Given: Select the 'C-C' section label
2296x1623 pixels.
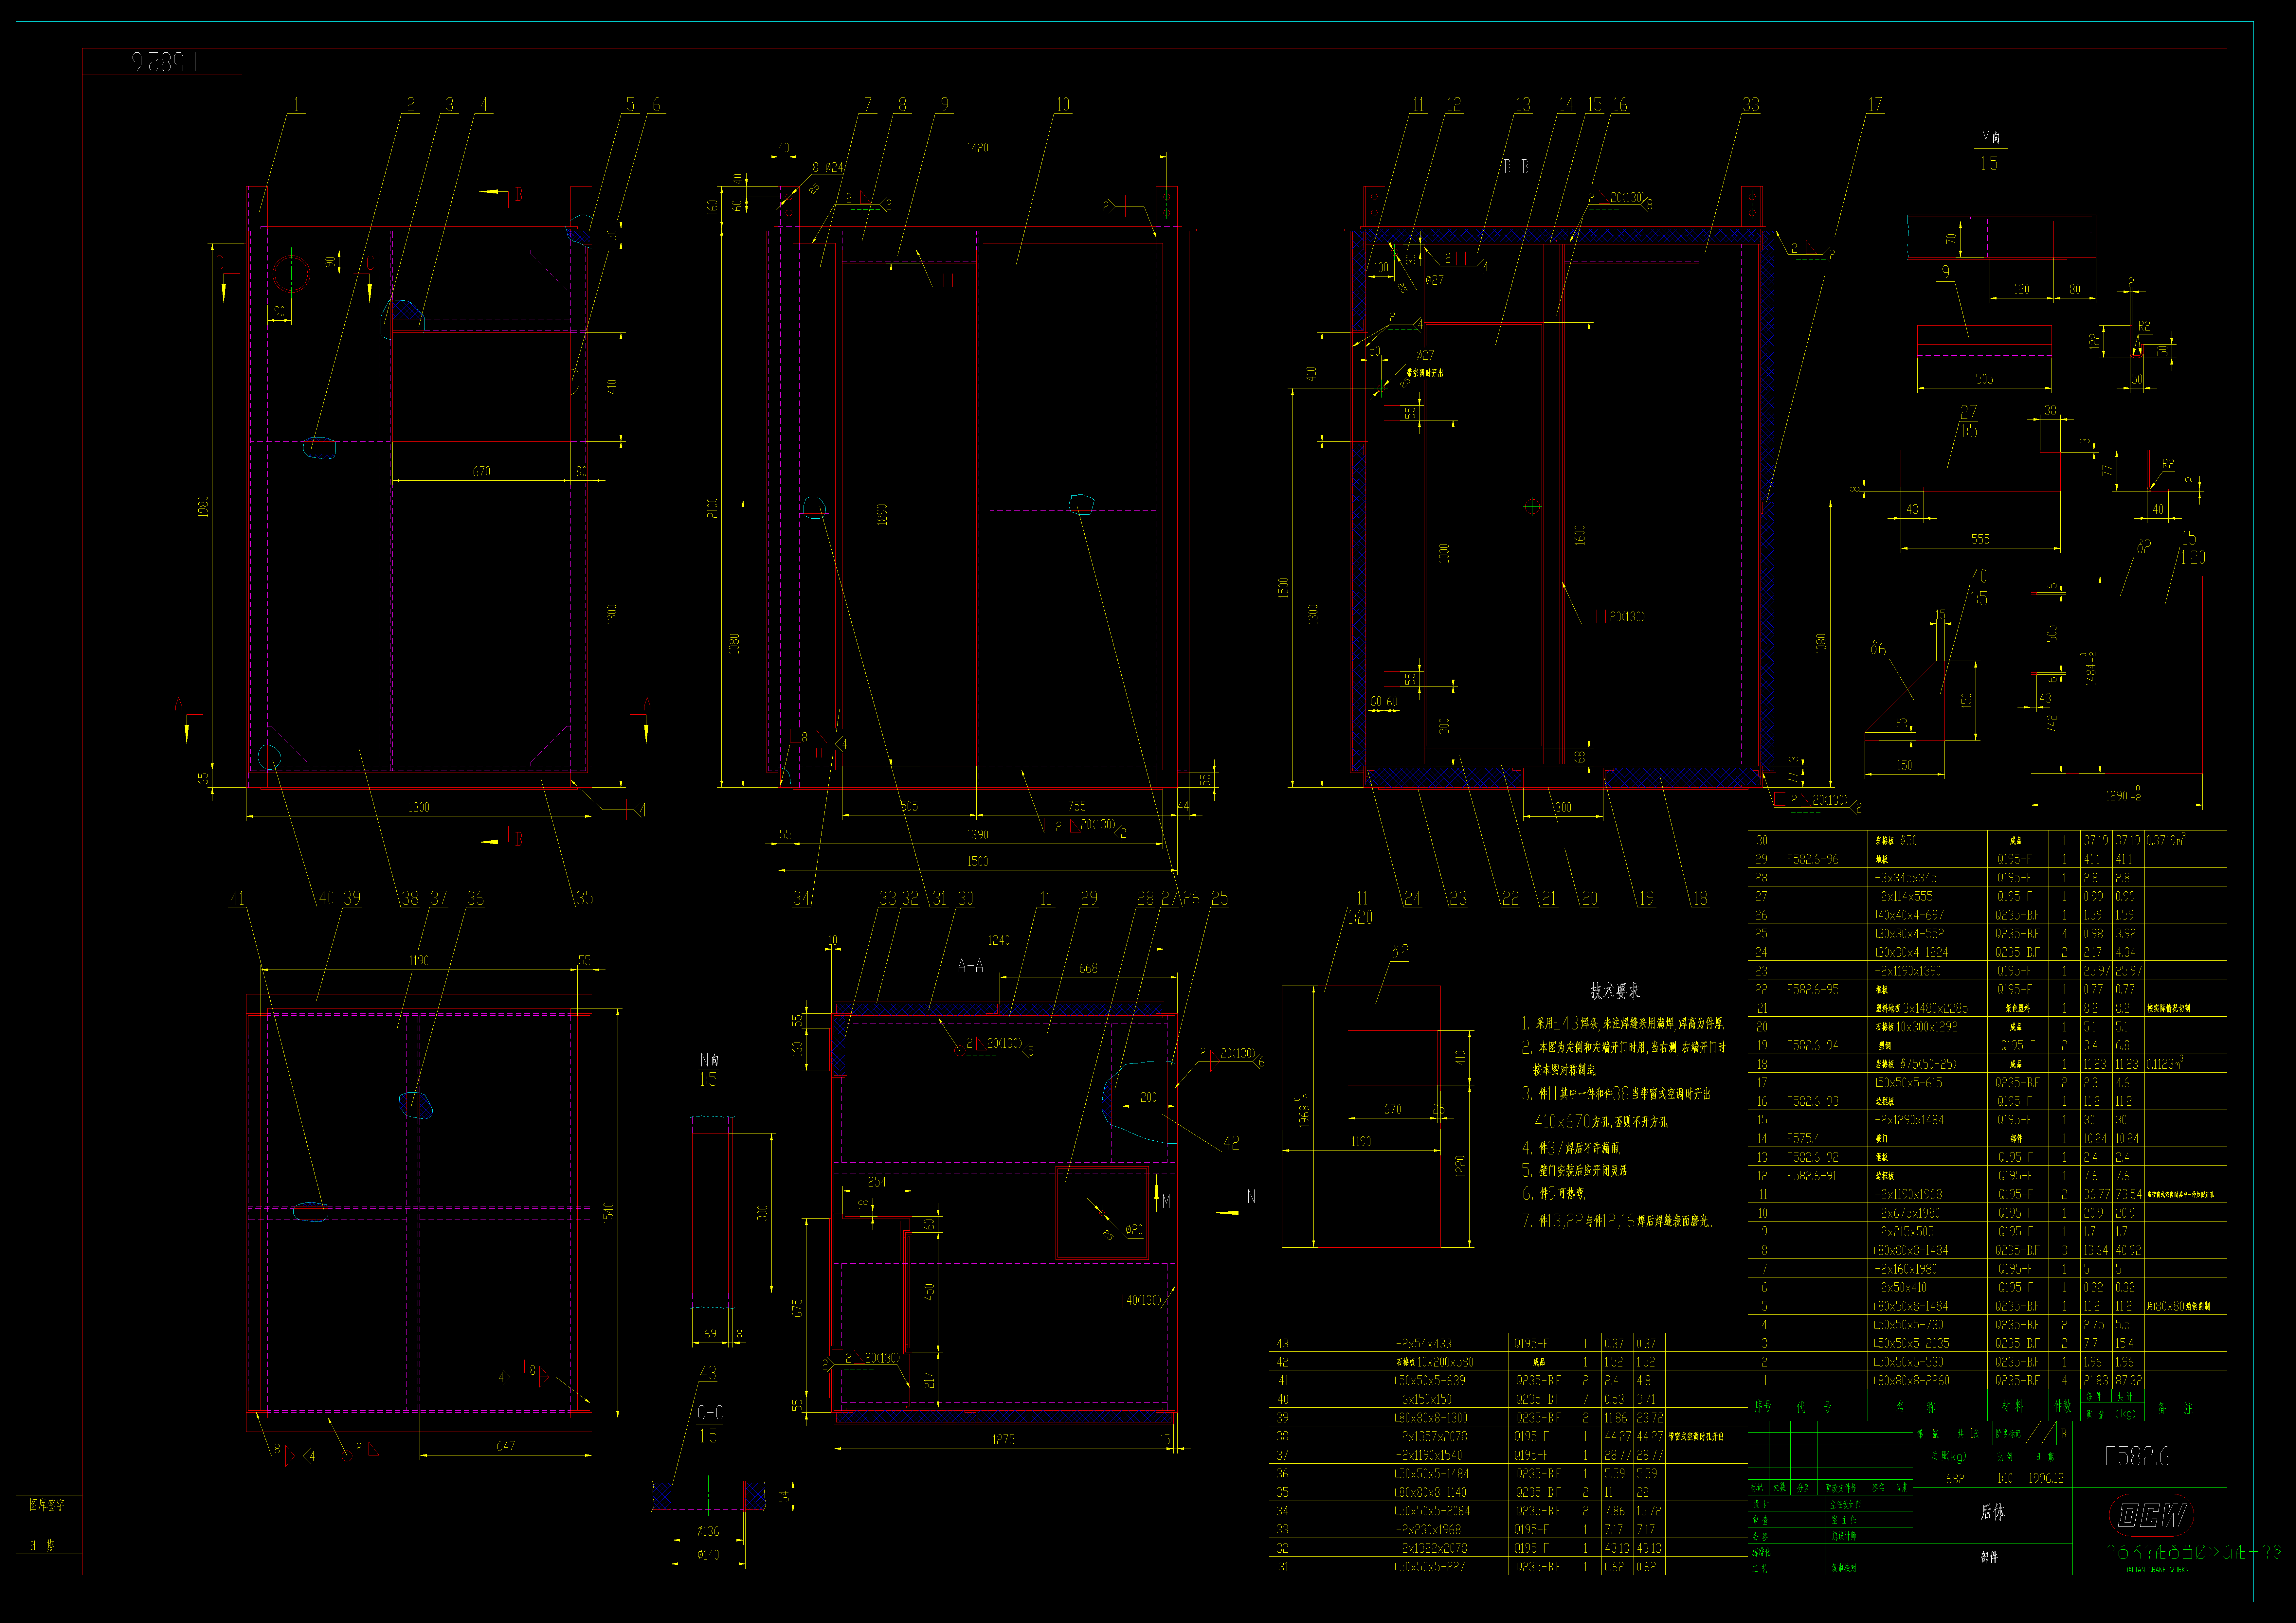Looking at the screenshot, I should point(710,1413).
